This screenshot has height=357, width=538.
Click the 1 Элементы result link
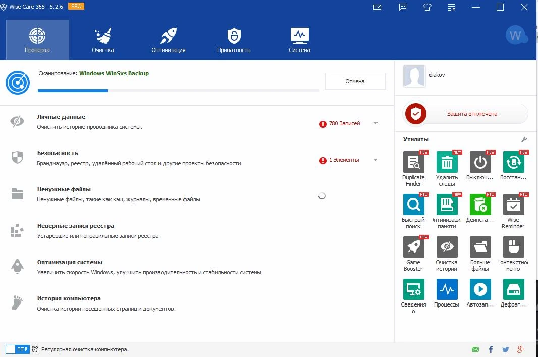point(344,160)
